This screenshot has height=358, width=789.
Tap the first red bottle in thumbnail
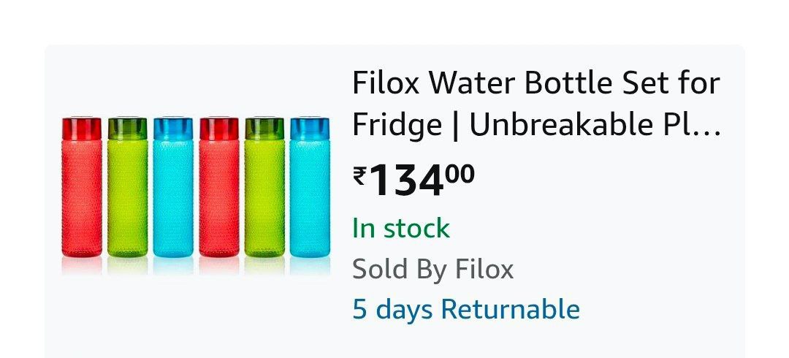pos(82,187)
